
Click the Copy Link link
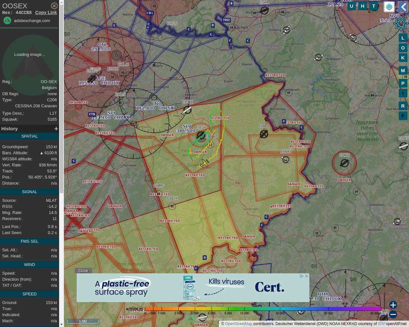tap(46, 13)
